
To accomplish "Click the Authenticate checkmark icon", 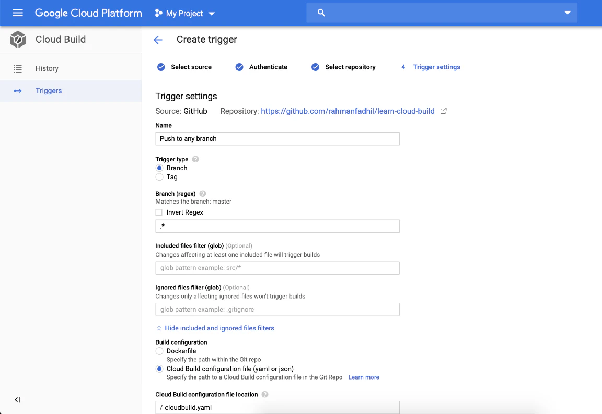I will coord(239,67).
